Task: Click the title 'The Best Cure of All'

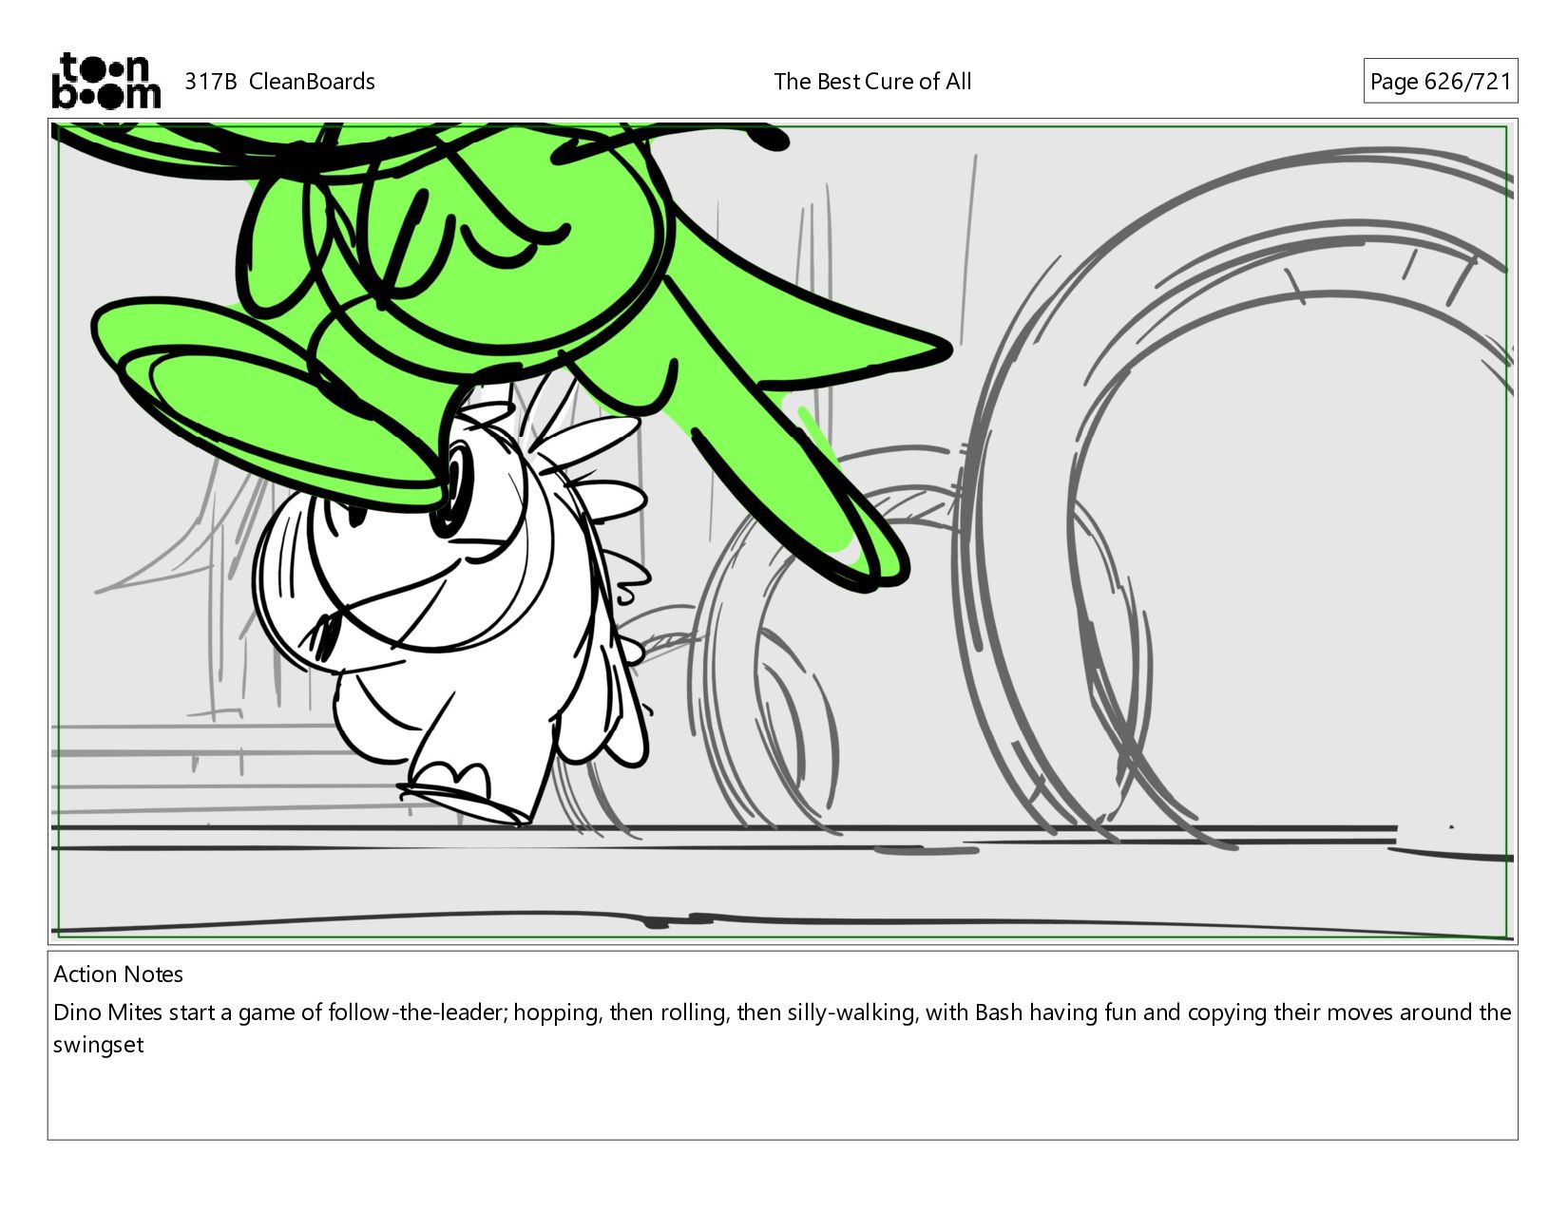Action: tap(872, 82)
